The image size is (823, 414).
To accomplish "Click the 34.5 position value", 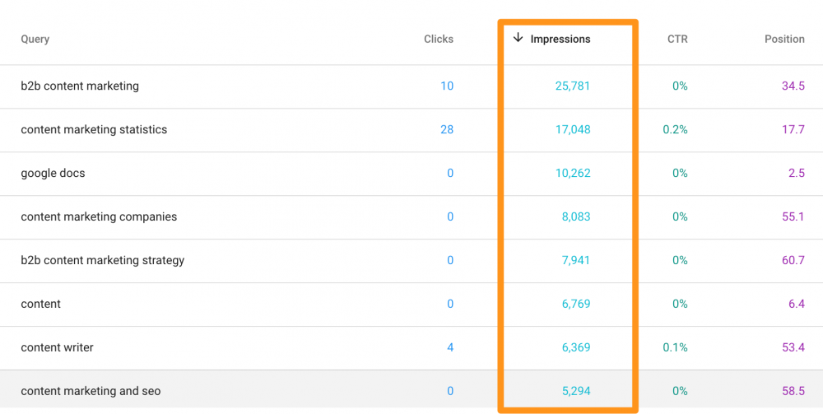I will click(793, 86).
